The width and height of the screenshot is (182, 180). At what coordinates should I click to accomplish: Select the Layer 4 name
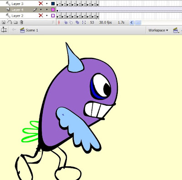tap(17, 10)
